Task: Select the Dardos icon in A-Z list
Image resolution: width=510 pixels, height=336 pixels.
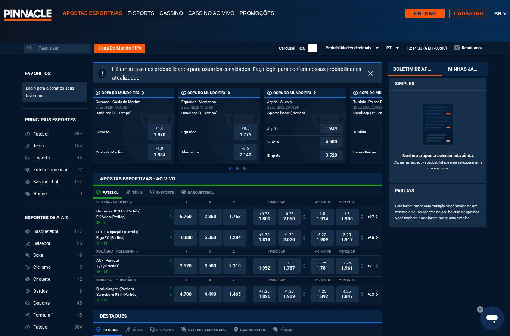Action: tap(28, 291)
